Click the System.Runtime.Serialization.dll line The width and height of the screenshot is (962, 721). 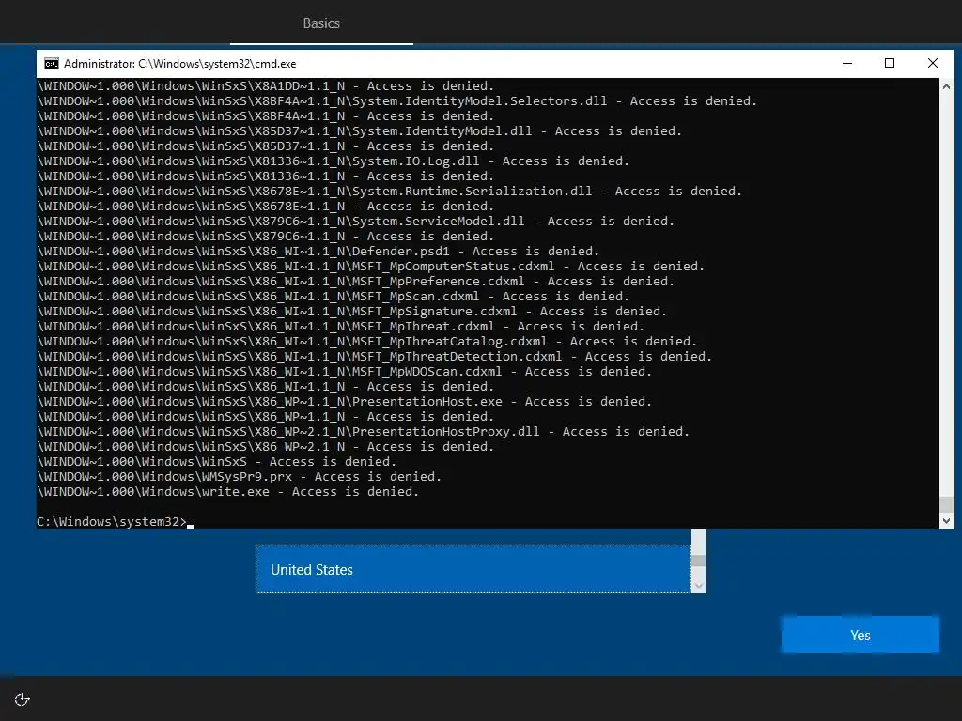point(390,192)
